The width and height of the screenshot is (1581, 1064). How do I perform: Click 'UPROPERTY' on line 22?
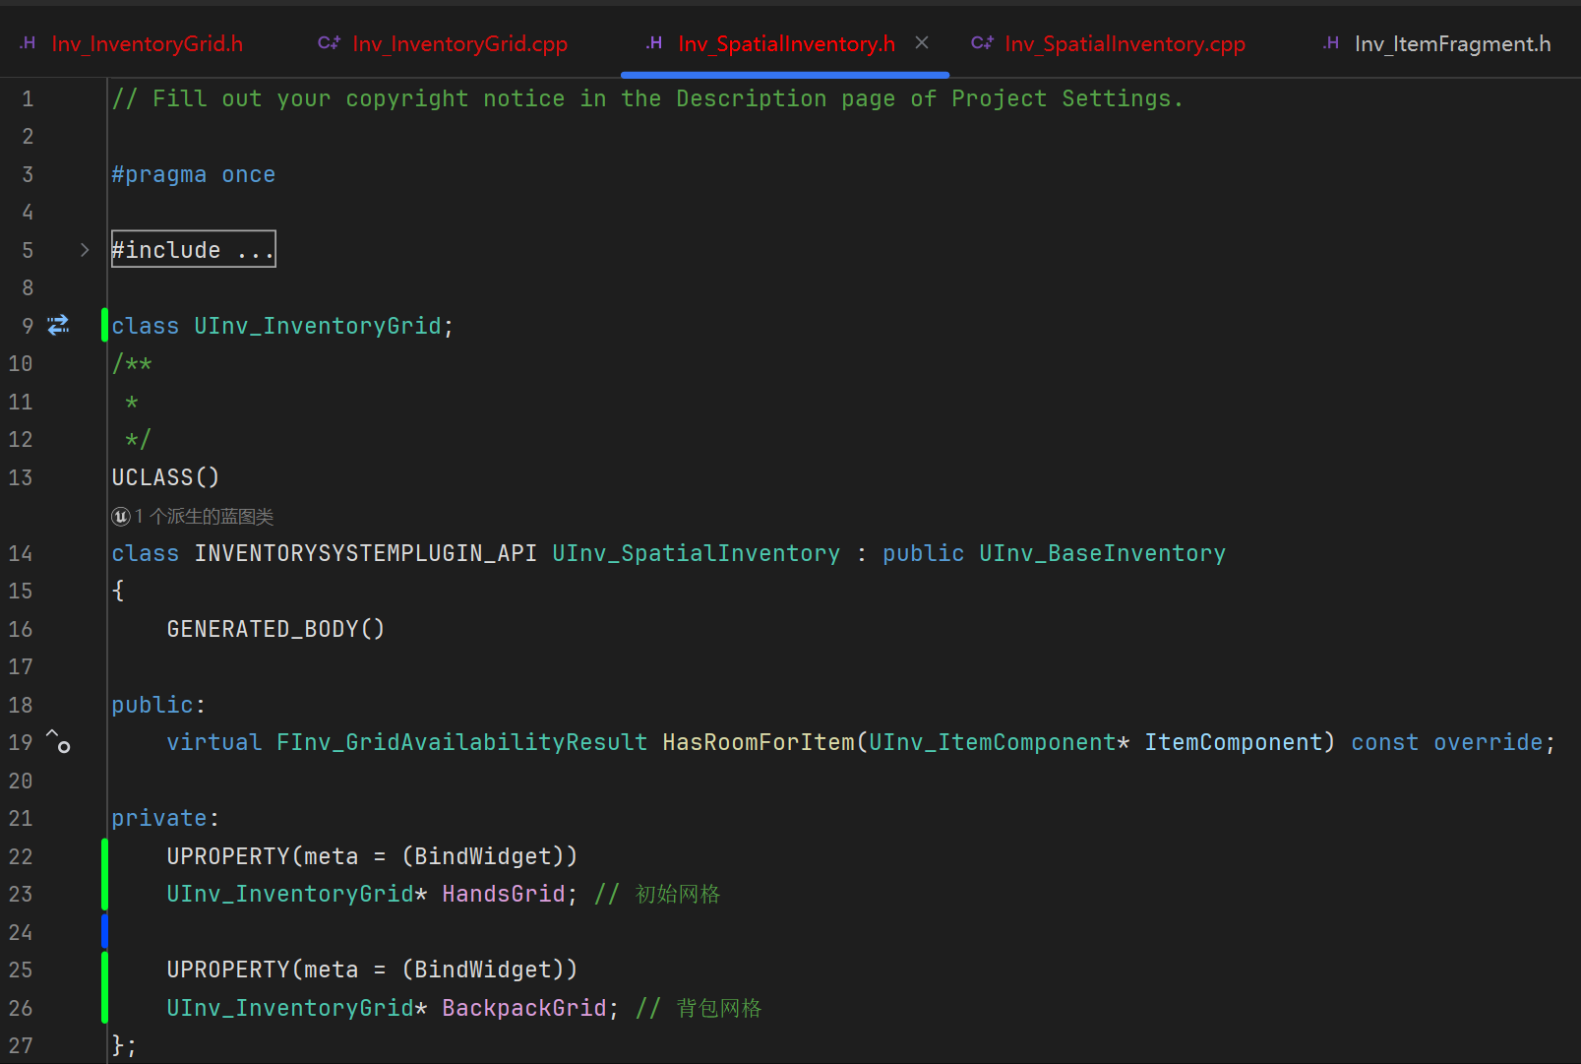(227, 856)
